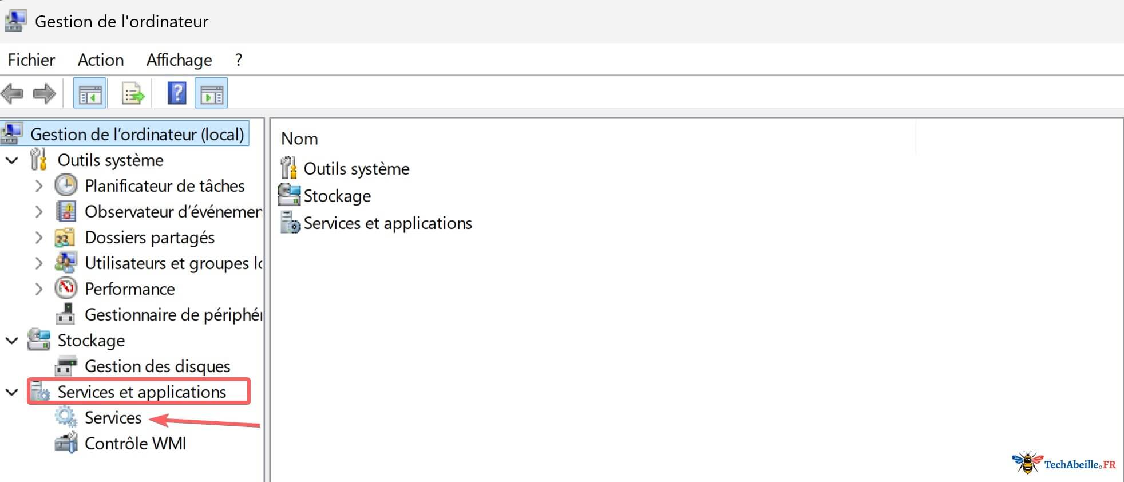The image size is (1124, 482).
Task: Expand the Planificateur de tâches node
Action: coord(39,186)
